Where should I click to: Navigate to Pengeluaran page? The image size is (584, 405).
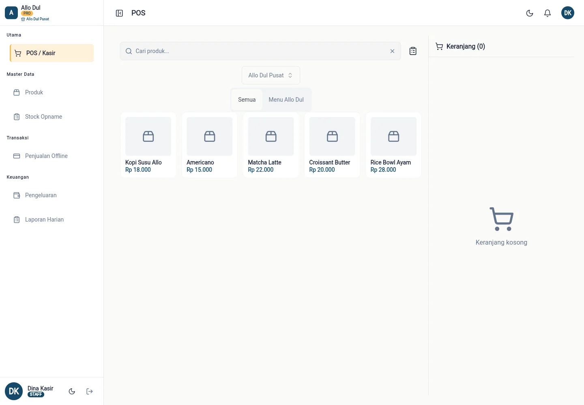tap(52, 195)
